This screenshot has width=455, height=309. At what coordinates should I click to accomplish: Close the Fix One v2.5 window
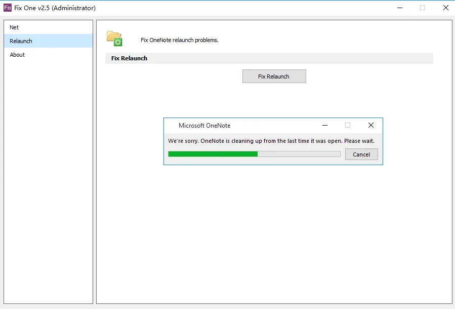tap(446, 8)
